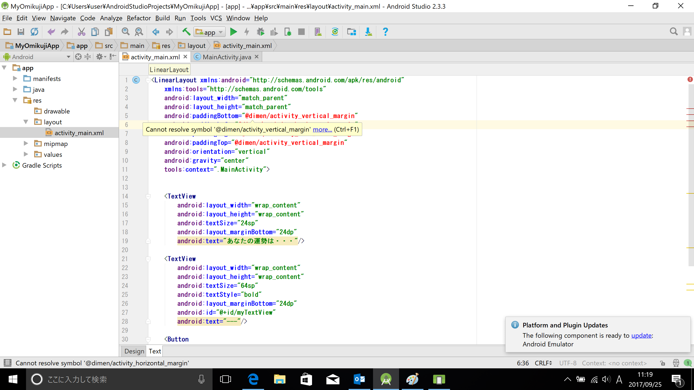Click the Debug app bug icon

tap(261, 32)
